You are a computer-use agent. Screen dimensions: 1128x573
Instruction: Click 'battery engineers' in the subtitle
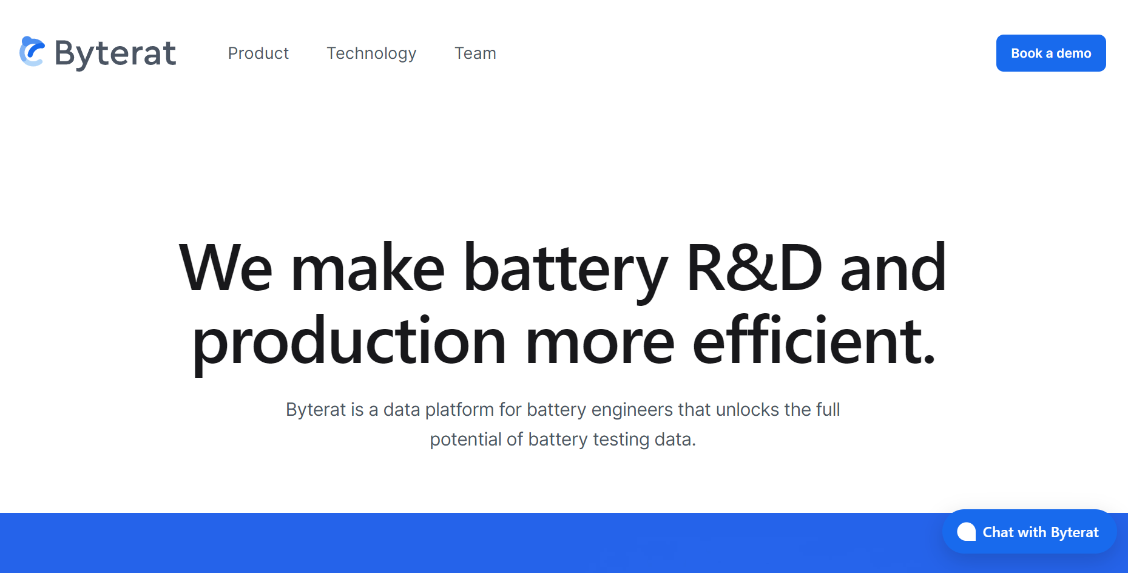pyautogui.click(x=599, y=410)
